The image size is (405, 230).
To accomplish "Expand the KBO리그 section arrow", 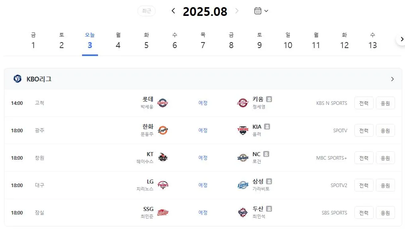I will click(392, 79).
